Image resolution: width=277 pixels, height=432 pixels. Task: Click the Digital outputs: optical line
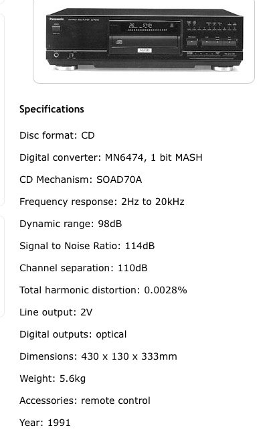pos(73,334)
